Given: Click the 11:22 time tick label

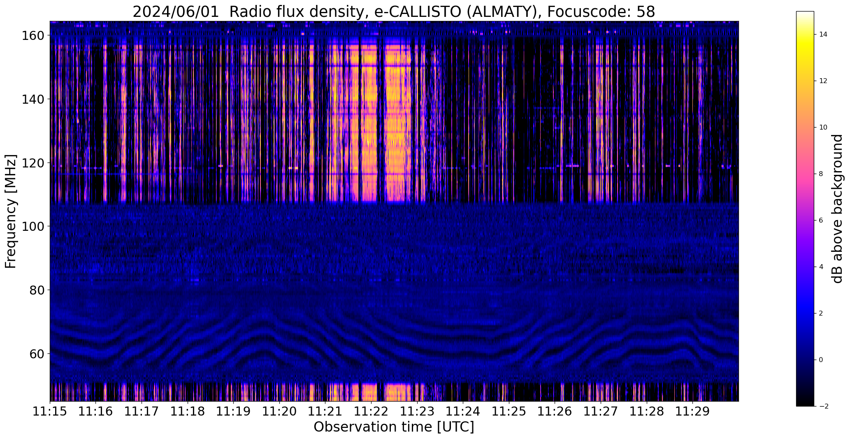Looking at the screenshot, I should click(371, 411).
